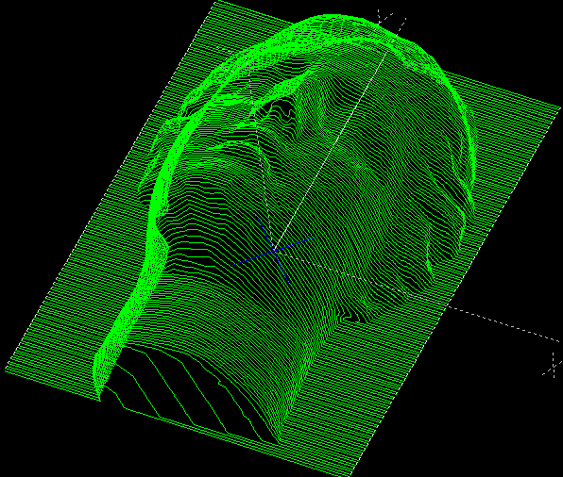Select the wavy contour pocket near the dome top

click(x=283, y=111)
